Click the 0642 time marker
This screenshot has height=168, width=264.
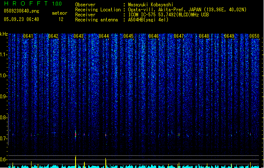[x=53, y=36]
